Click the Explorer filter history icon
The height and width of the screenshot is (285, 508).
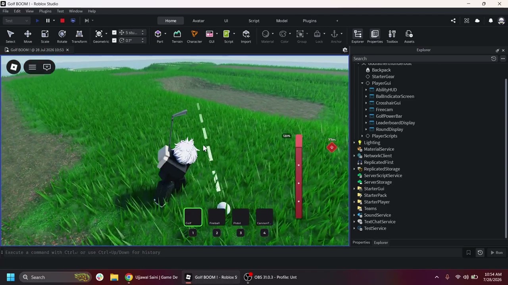click(494, 59)
